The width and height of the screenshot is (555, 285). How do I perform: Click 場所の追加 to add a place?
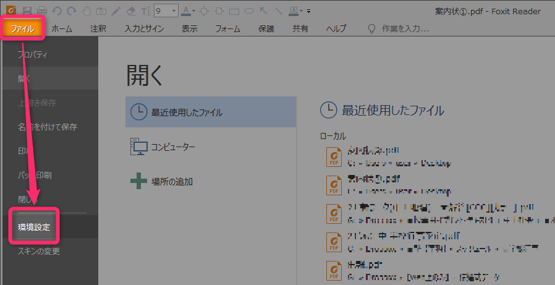(172, 182)
